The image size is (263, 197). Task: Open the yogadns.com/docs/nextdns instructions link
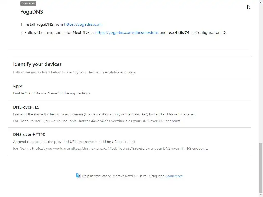click(x=127, y=33)
